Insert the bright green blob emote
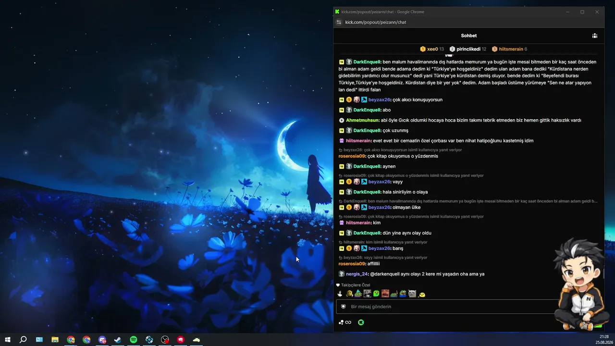615x346 pixels. click(x=376, y=294)
